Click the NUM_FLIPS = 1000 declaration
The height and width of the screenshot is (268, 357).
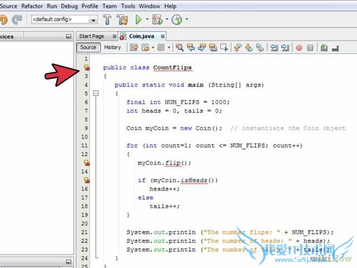click(x=178, y=102)
